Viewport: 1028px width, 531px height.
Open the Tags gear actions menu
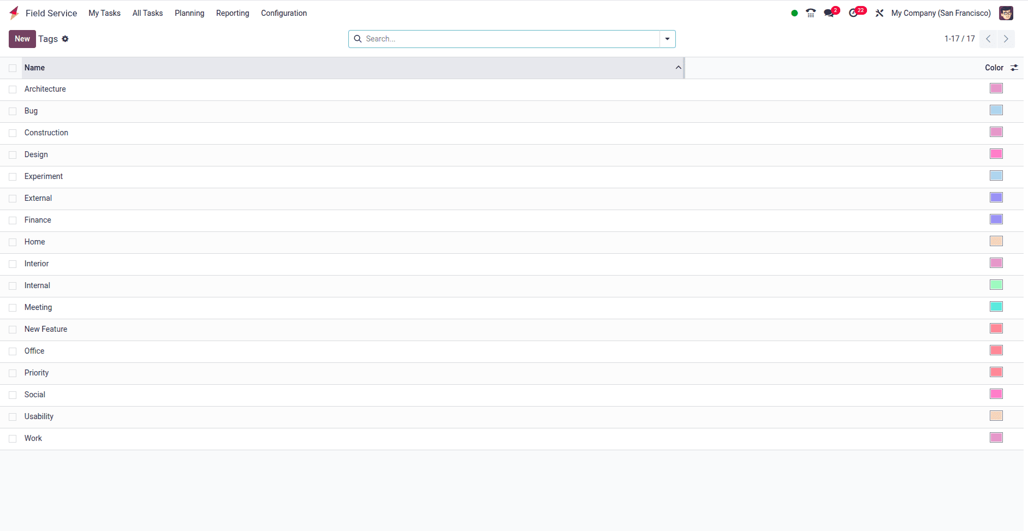click(65, 39)
